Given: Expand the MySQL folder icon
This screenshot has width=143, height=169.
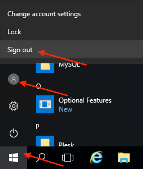Looking at the screenshot, I should coord(45,68).
